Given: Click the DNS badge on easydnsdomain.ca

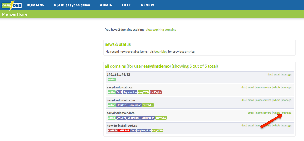Looking at the screenshot, I should (x=119, y=92).
